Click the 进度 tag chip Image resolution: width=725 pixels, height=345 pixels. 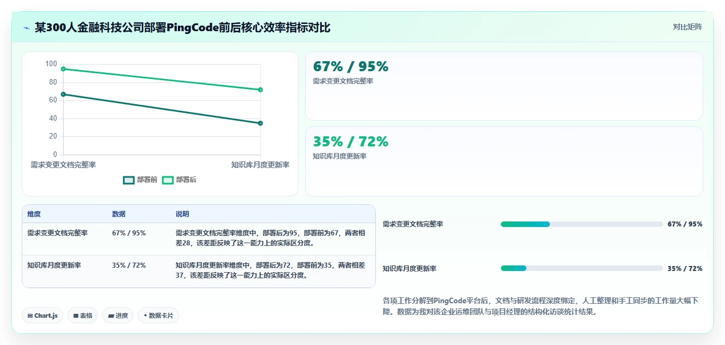[x=118, y=316]
